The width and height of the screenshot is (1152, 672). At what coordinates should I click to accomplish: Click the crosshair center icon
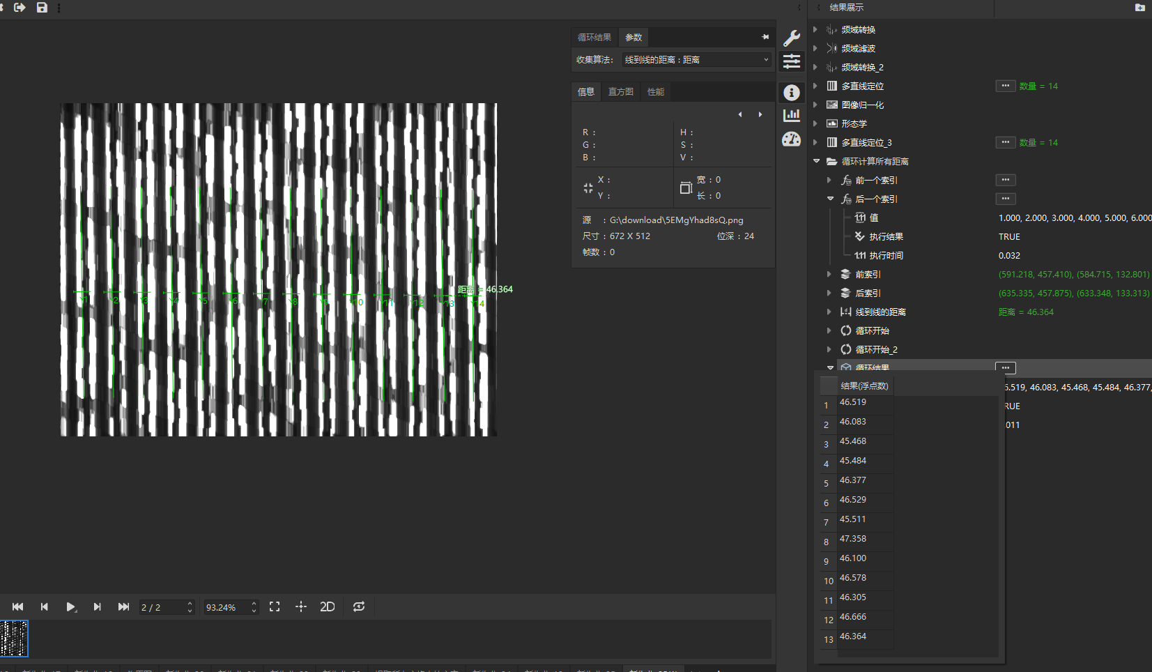point(301,607)
